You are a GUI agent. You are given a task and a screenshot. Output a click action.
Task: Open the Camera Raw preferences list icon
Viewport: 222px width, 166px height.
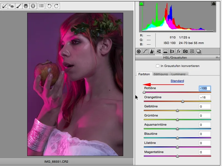41,6
